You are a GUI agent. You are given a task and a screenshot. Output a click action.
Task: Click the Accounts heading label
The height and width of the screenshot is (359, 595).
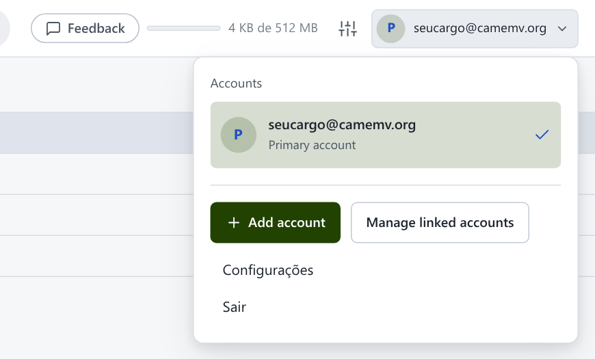236,83
